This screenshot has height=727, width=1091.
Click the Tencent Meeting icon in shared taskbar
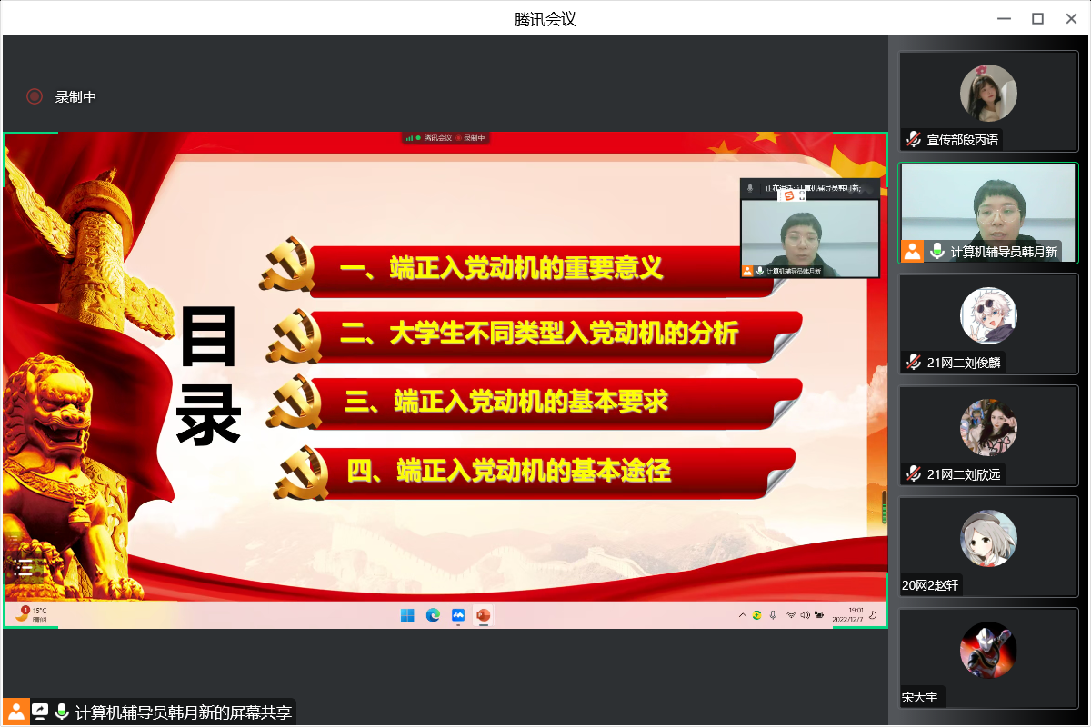[x=458, y=615]
